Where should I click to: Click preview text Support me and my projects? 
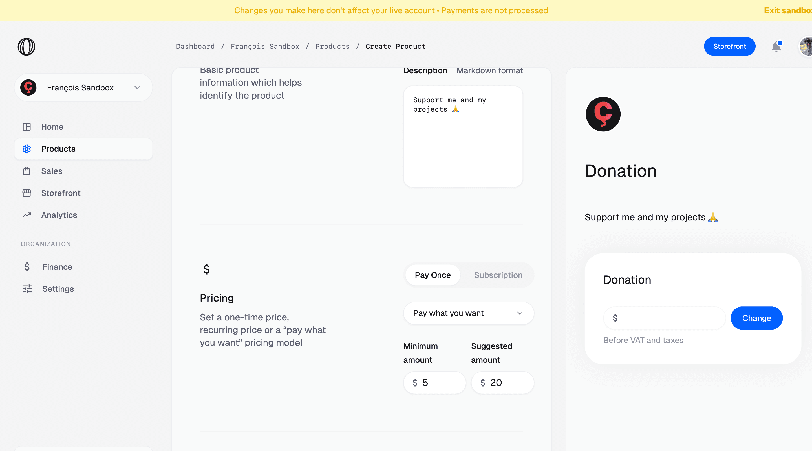pos(651,217)
